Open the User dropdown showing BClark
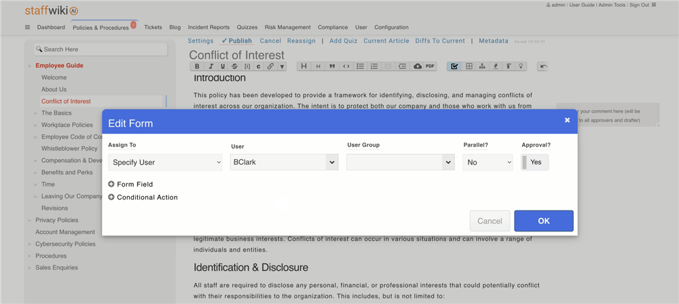 [284, 162]
